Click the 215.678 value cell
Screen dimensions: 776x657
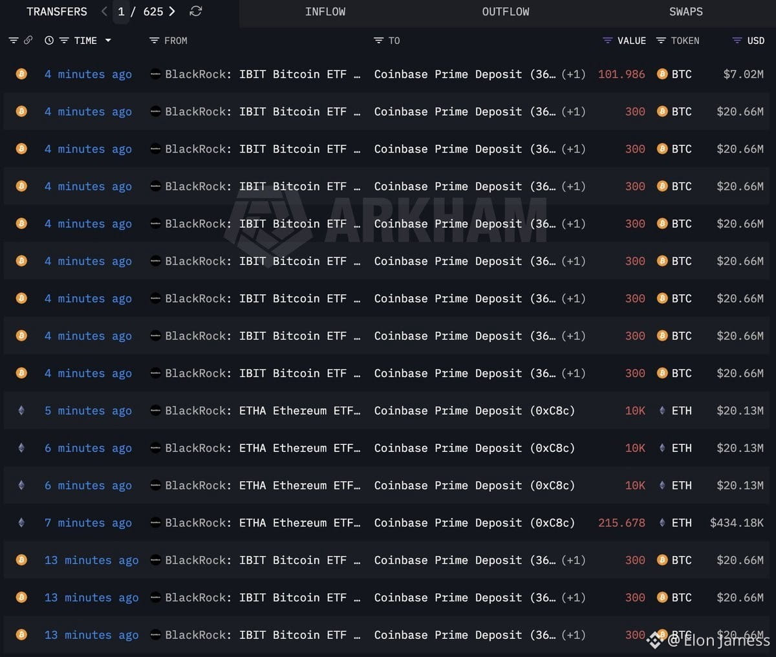tap(621, 523)
